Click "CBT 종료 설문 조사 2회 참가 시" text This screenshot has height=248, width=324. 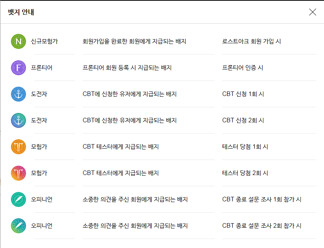point(262,226)
